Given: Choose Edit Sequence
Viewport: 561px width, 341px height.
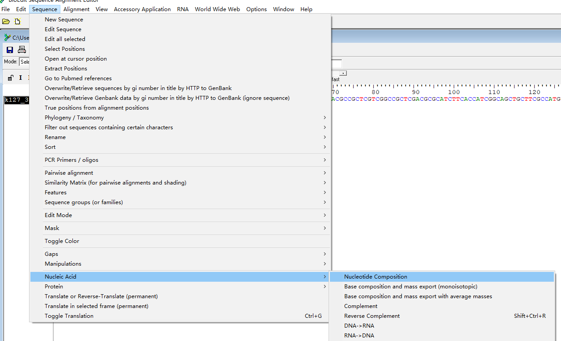Looking at the screenshot, I should point(180,29).
